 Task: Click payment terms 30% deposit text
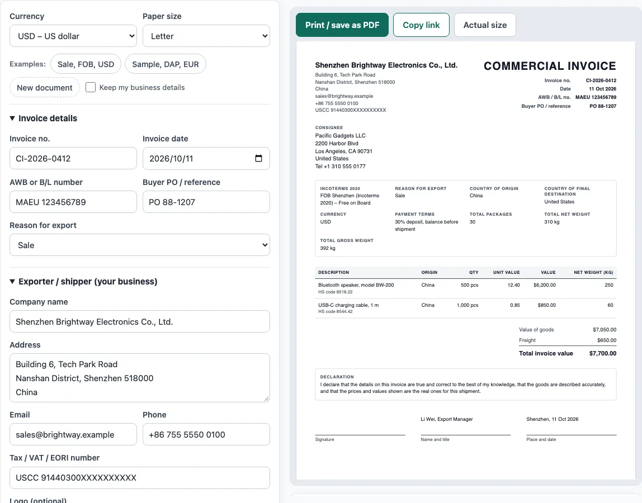point(426,225)
